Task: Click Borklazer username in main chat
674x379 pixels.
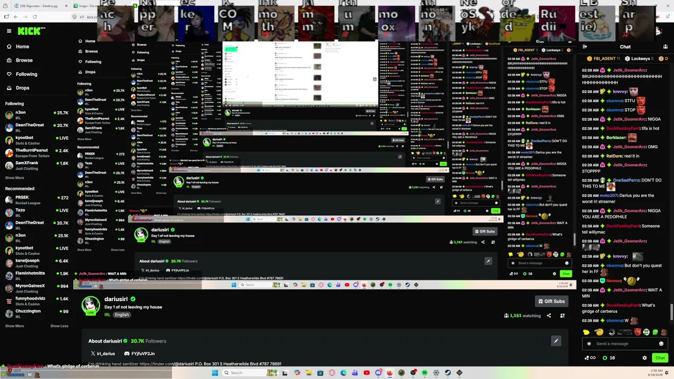Action: (x=616, y=138)
